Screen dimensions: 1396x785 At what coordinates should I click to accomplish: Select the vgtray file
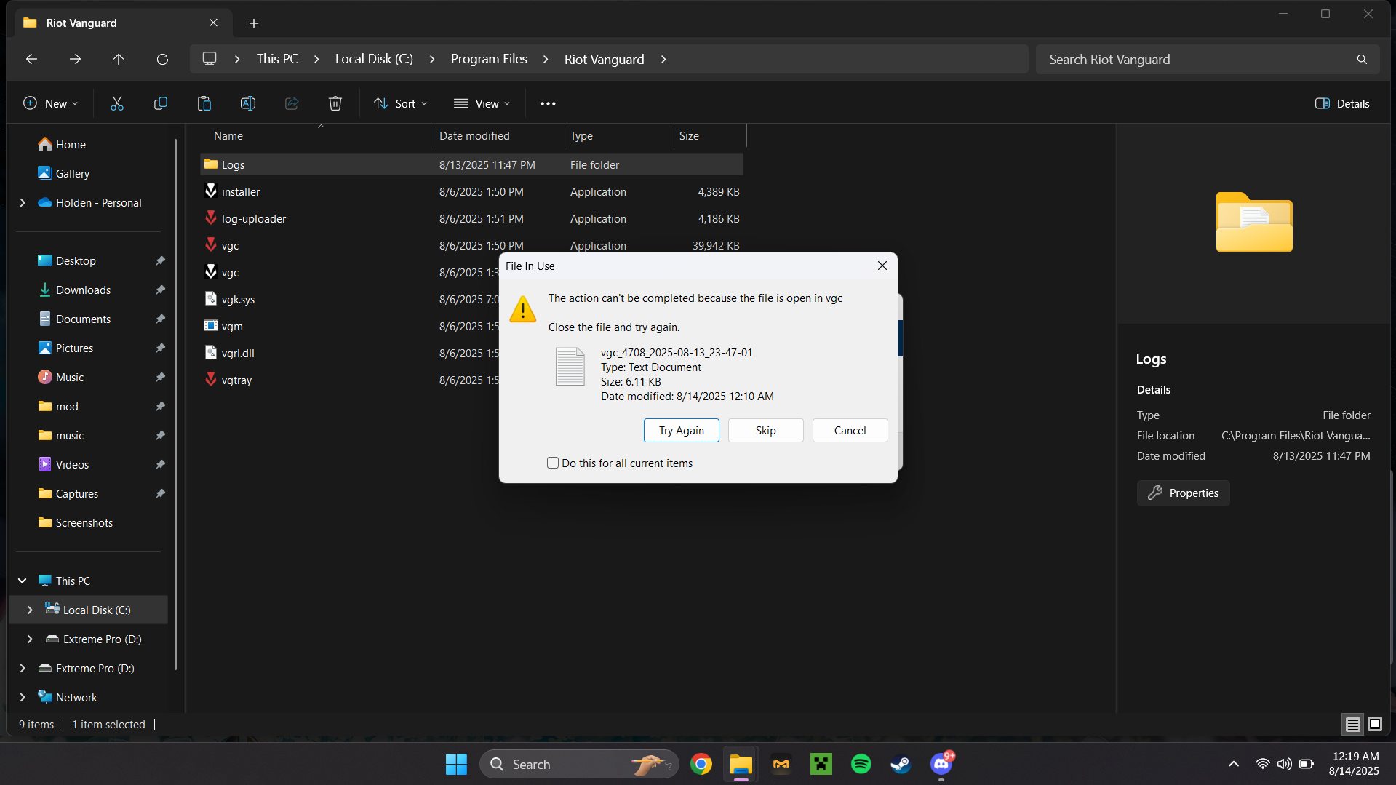pyautogui.click(x=349, y=380)
